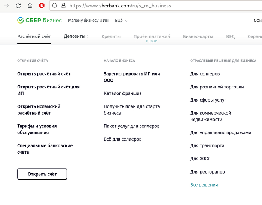This screenshot has height=205, width=262.
Task: Click the green Sber logo icon
Action: (x=21, y=20)
